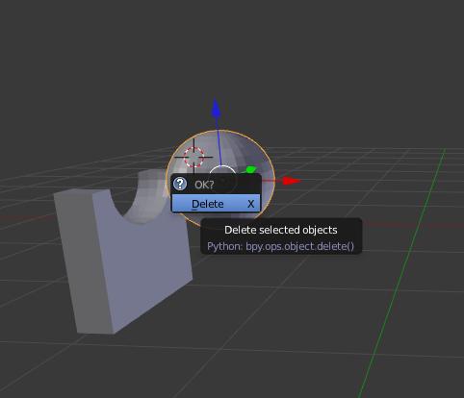Click the Python bpy.ops.object.delete() tooltip line
The width and height of the screenshot is (464, 398).
[281, 246]
